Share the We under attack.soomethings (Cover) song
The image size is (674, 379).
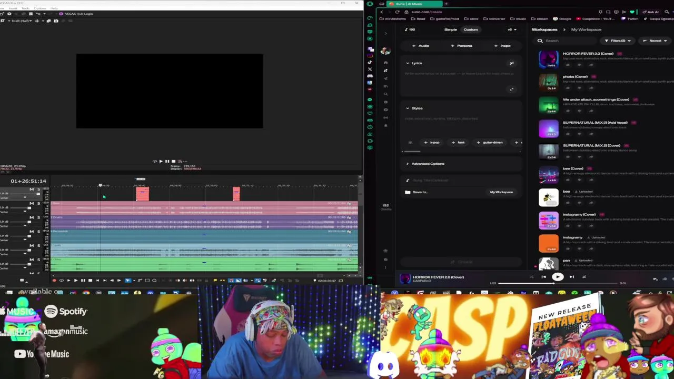click(591, 111)
